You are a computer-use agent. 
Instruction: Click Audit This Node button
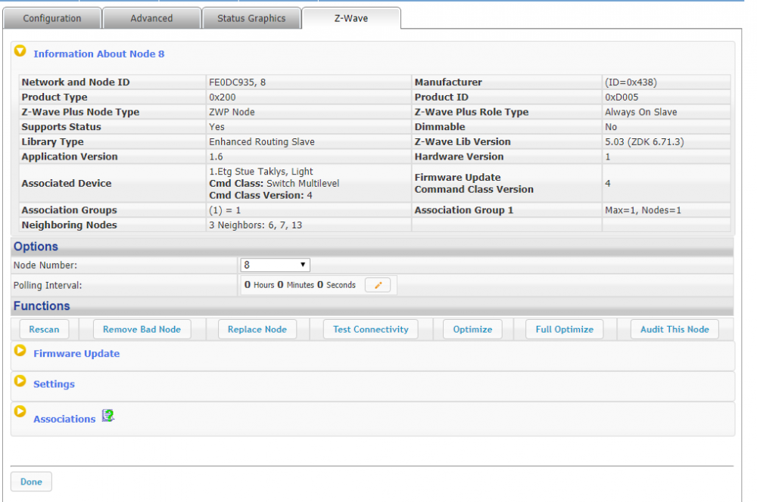pyautogui.click(x=674, y=329)
